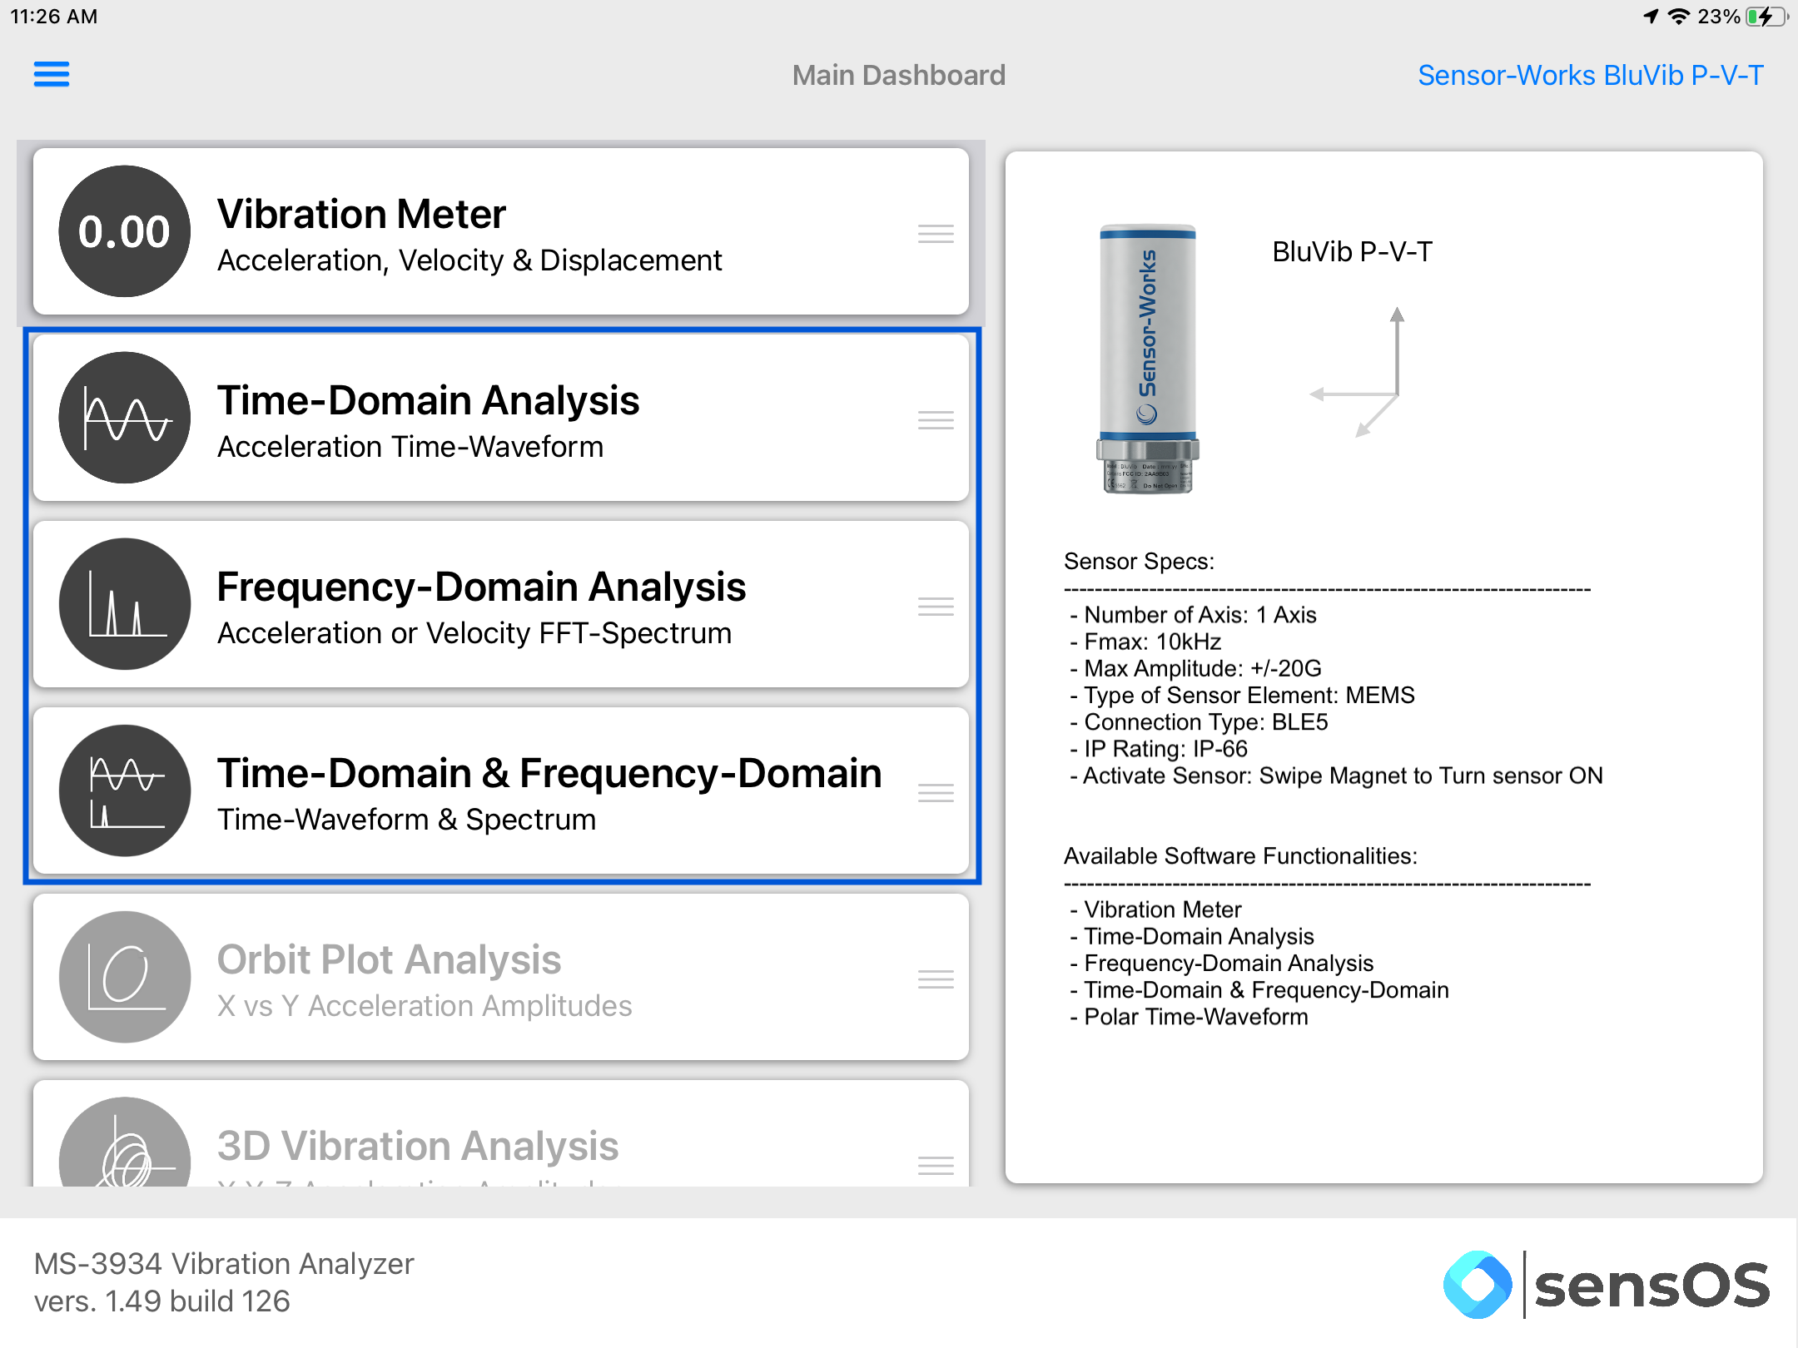Tap 'Available Software Functionalities:' heading
Screen dimensions: 1798x1348
tap(1240, 855)
